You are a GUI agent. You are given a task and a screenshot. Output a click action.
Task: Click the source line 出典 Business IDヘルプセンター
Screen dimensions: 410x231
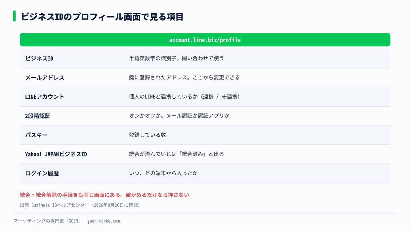tap(81, 205)
